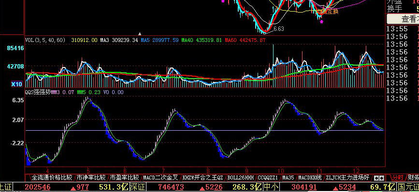
Task: Select the MA35 indicator tab
Action: 288,178
